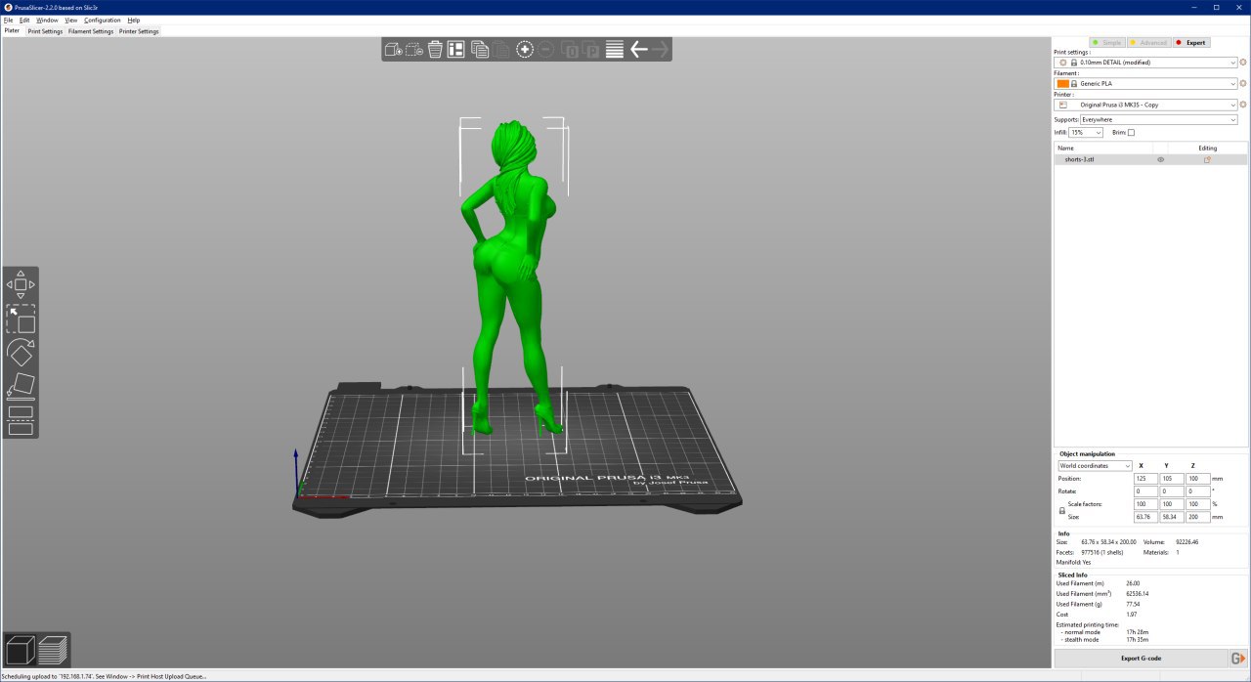Switch to Advanced mode
Screen dimensions: 1251x682
point(1147,42)
